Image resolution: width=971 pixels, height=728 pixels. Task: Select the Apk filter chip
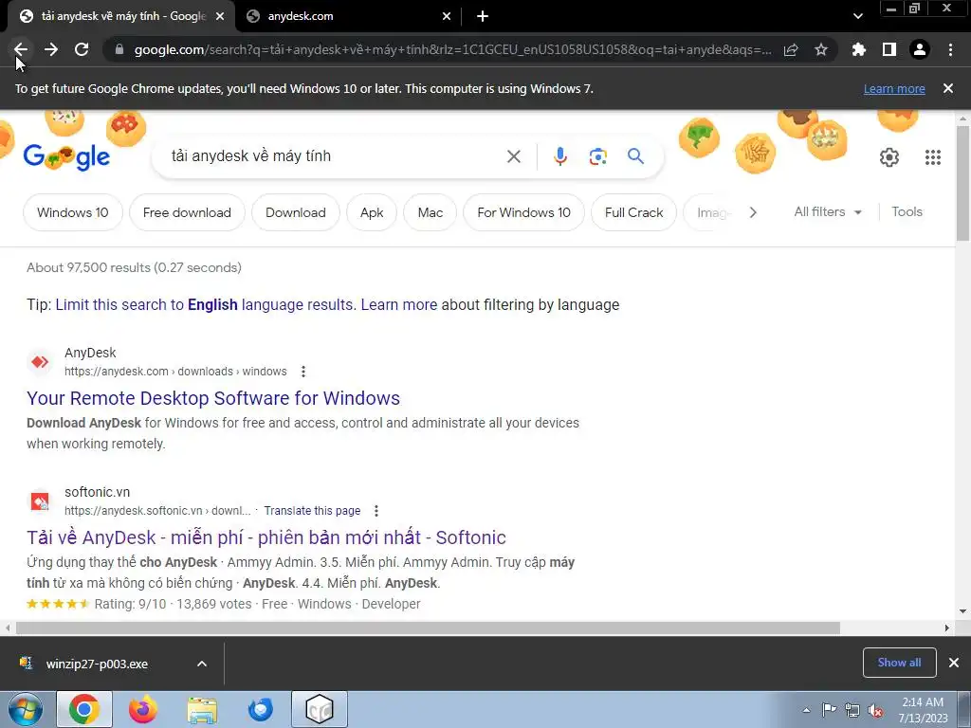(x=372, y=212)
